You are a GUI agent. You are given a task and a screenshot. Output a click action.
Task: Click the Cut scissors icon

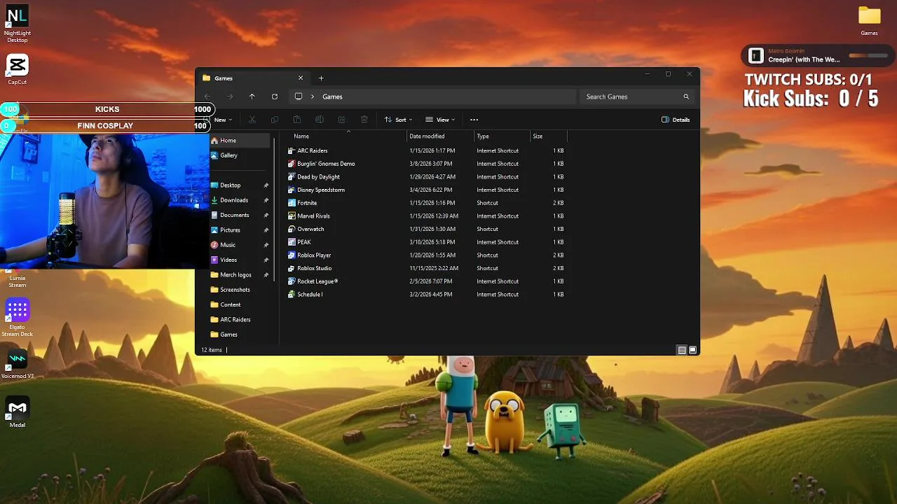pyautogui.click(x=252, y=120)
